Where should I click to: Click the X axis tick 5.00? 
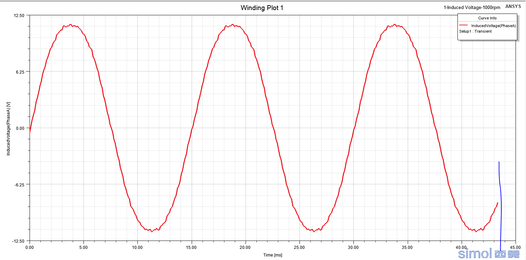(84, 248)
